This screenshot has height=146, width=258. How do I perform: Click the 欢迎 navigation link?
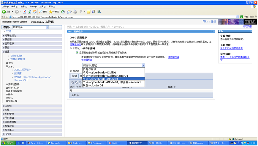pos(9,31)
